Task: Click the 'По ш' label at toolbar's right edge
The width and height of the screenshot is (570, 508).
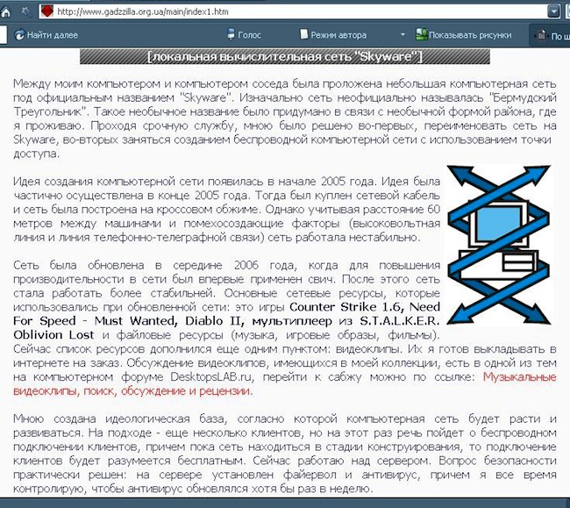Action: [x=558, y=36]
